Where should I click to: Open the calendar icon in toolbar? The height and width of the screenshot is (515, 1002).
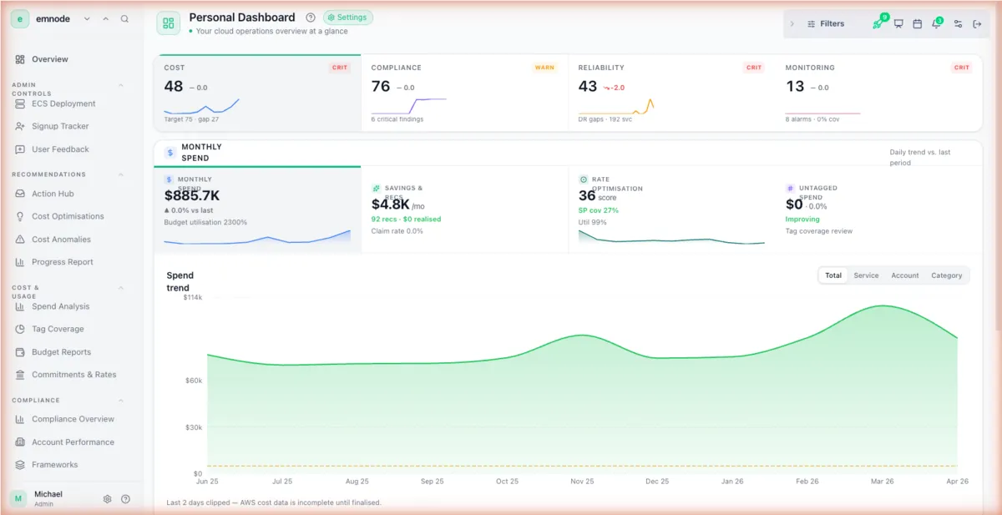917,23
